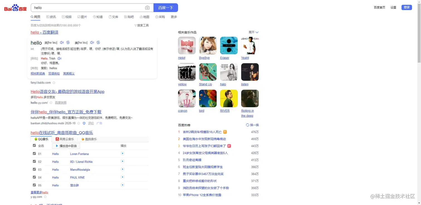Open the RIVER album thumbnail

click(x=229, y=98)
